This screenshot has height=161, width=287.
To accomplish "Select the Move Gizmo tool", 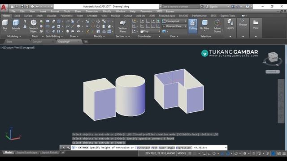I will coord(217,26).
